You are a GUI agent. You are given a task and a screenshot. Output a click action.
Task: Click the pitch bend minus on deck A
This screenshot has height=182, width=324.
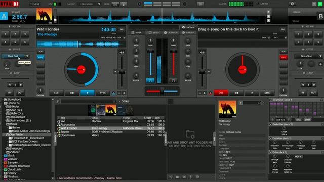119,93
